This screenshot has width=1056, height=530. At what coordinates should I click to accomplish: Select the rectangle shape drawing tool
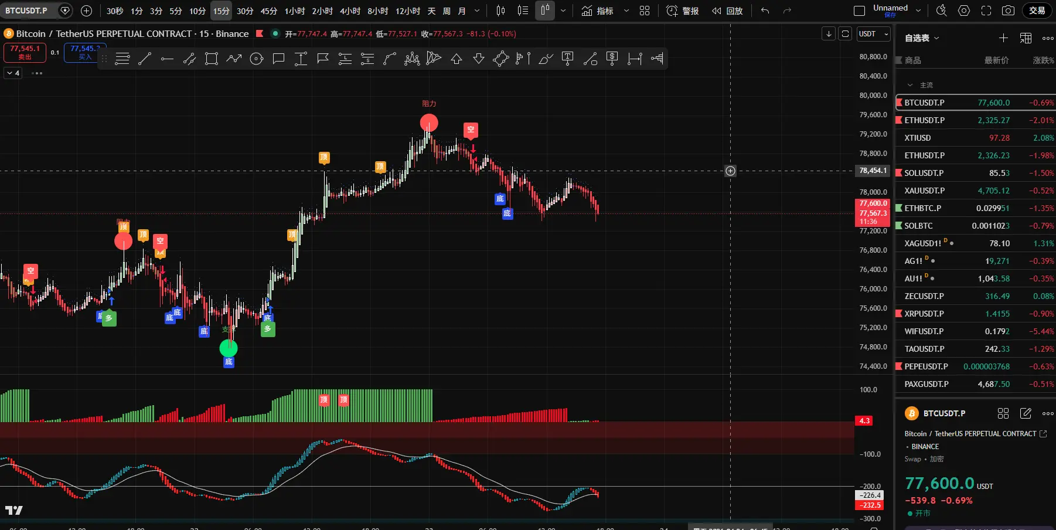(212, 59)
